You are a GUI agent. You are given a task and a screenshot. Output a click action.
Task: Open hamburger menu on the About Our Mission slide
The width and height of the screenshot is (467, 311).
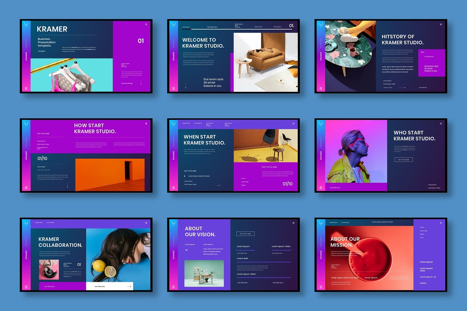[x=321, y=287]
